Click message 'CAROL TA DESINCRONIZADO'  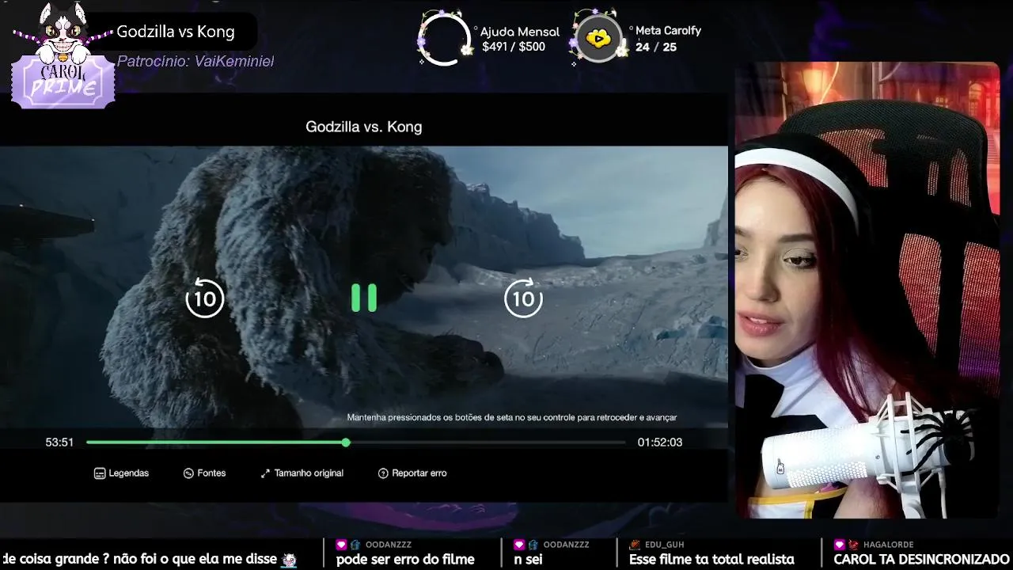921,559
